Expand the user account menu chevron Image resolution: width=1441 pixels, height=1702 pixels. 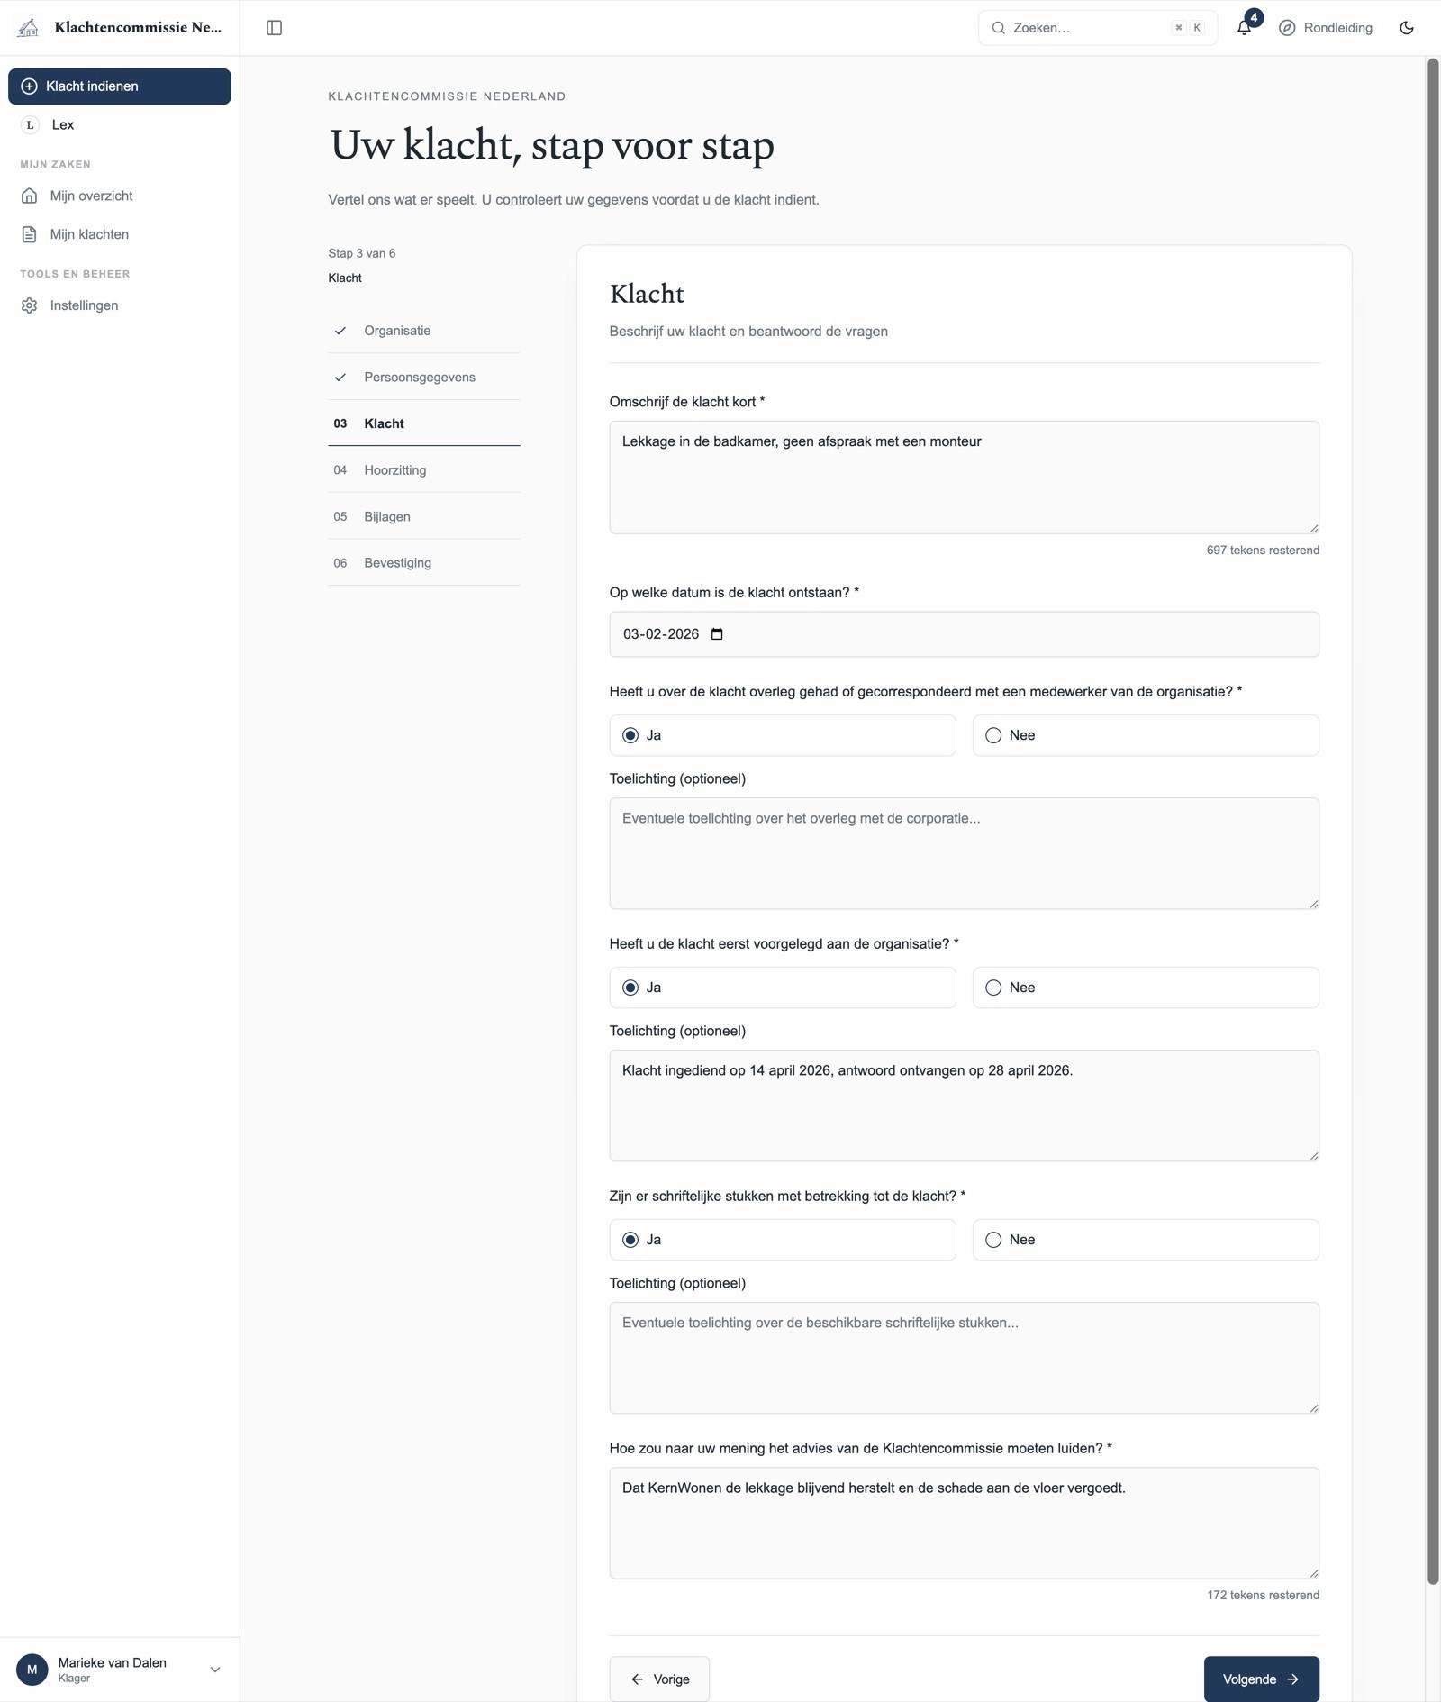pos(215,1670)
